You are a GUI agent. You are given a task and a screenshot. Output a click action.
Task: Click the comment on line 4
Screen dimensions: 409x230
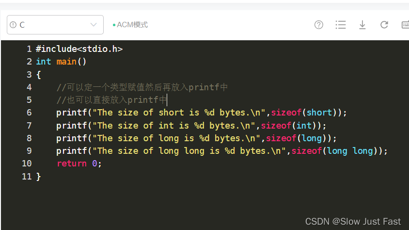(x=142, y=87)
